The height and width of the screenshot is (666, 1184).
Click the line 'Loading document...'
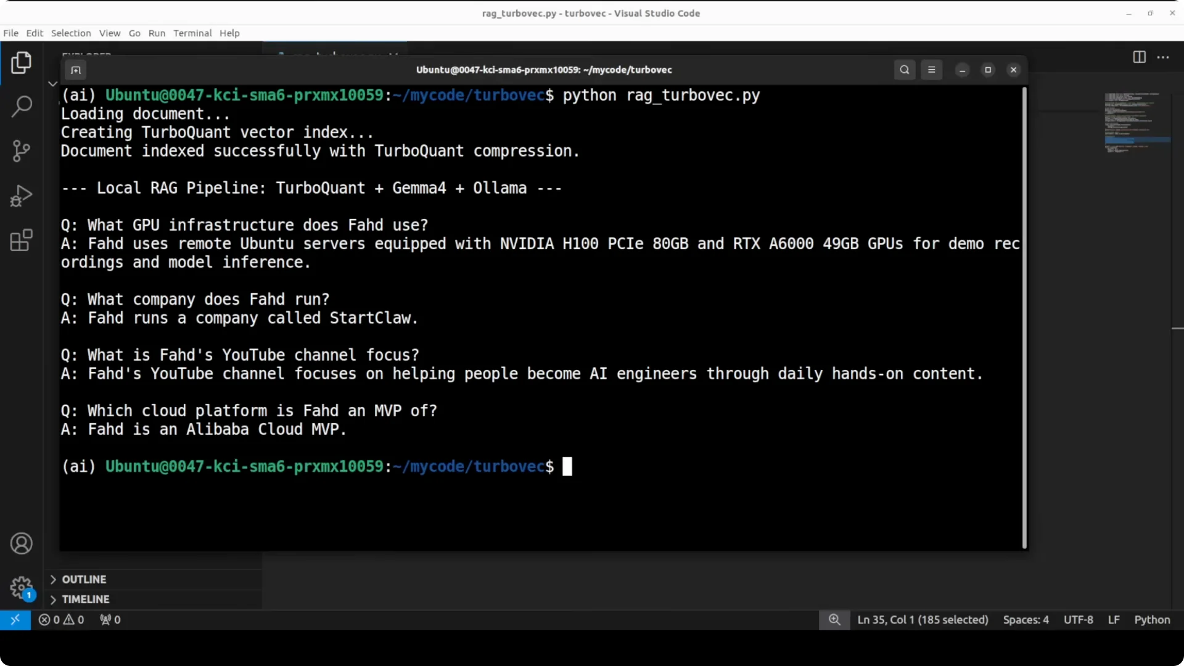pos(145,114)
